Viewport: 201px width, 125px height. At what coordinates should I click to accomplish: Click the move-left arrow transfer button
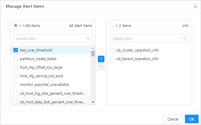[101, 66]
